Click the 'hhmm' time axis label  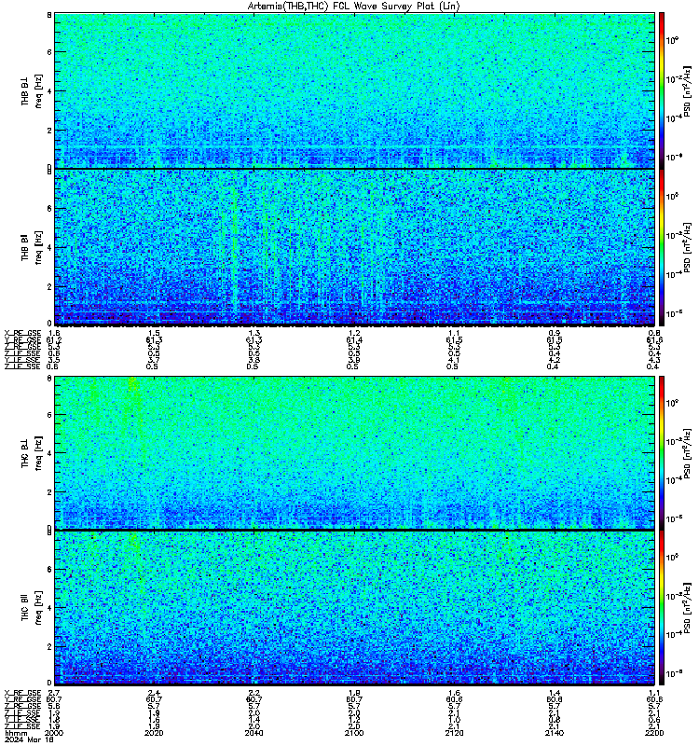pos(14,733)
